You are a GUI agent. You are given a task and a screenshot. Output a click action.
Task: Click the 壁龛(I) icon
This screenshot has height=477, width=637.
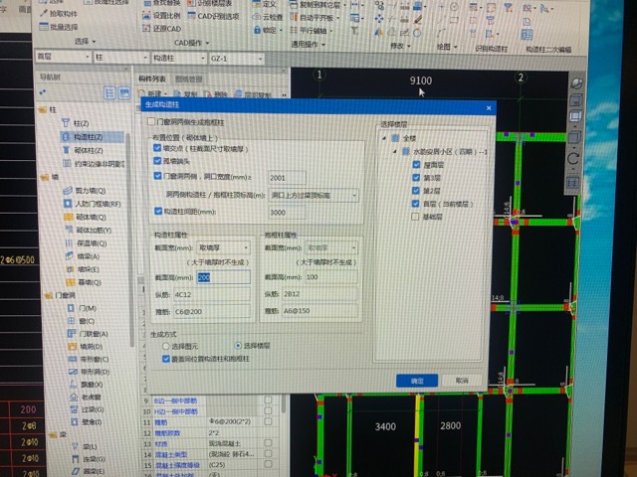(x=75, y=421)
